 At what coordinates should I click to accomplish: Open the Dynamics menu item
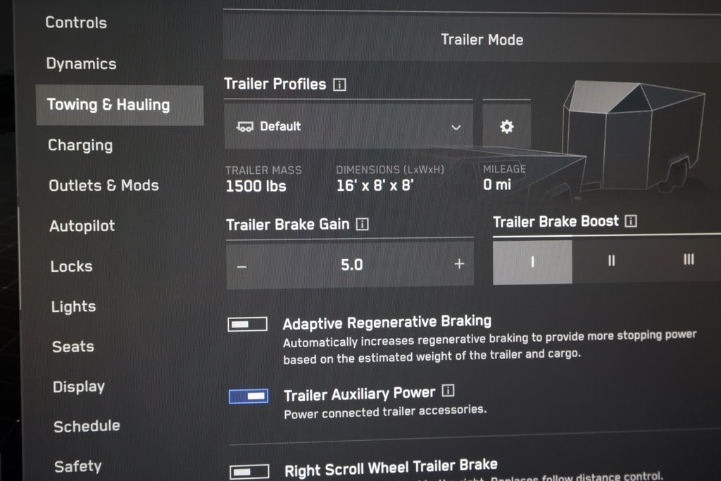tap(81, 64)
